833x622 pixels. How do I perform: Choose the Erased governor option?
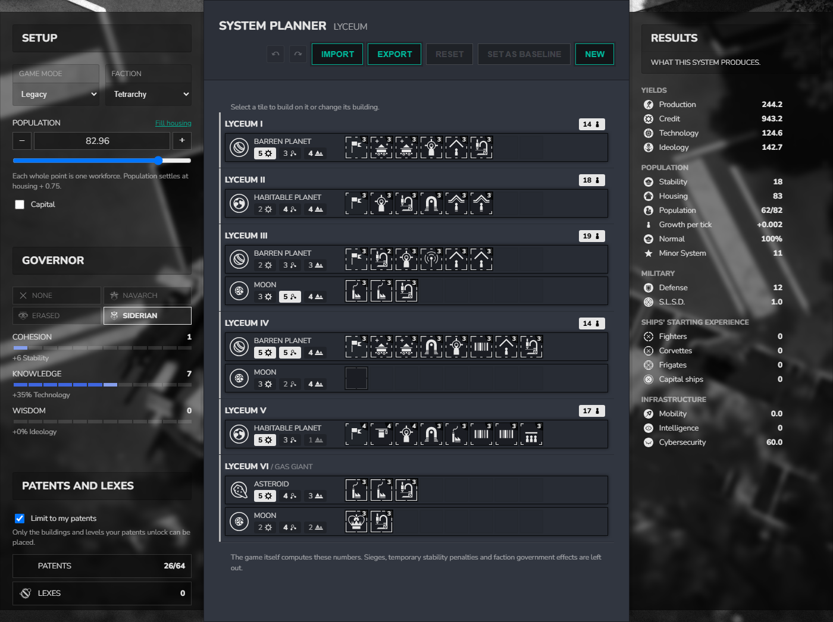pos(57,316)
